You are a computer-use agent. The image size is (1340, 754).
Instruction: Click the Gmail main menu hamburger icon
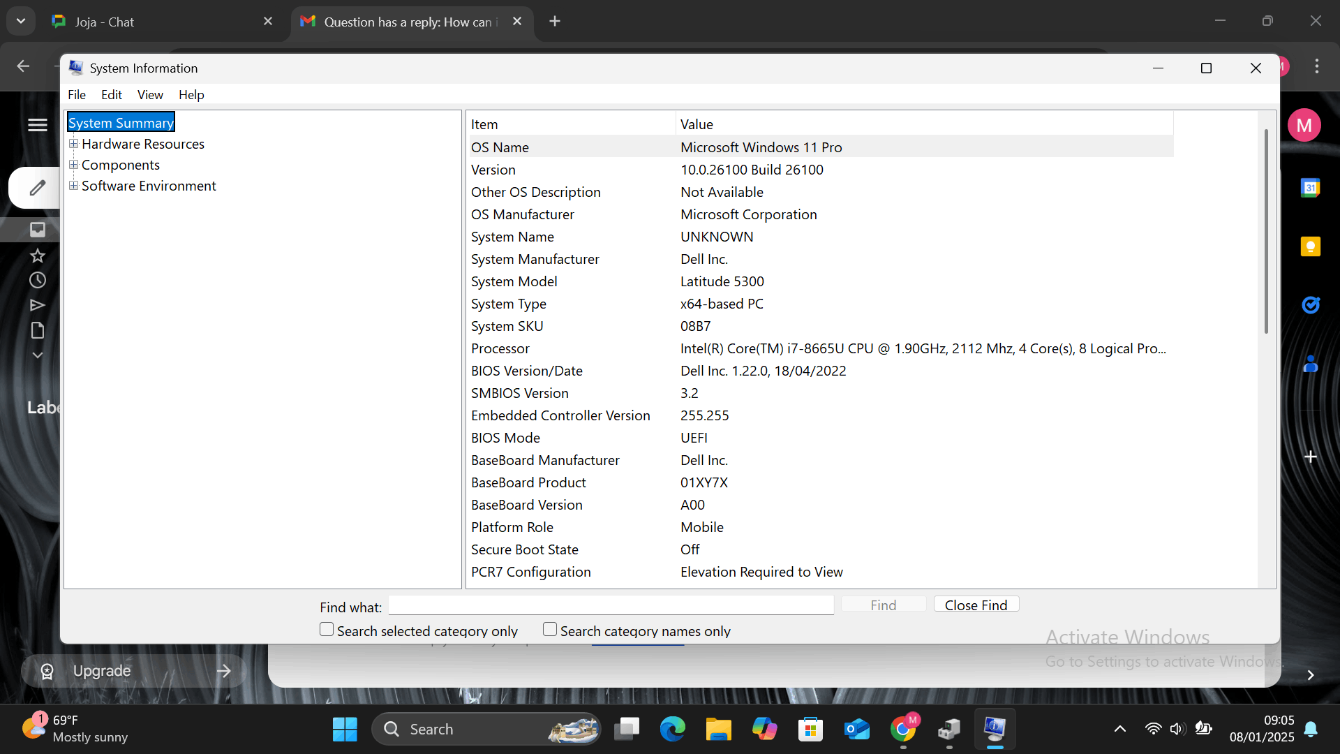37,125
